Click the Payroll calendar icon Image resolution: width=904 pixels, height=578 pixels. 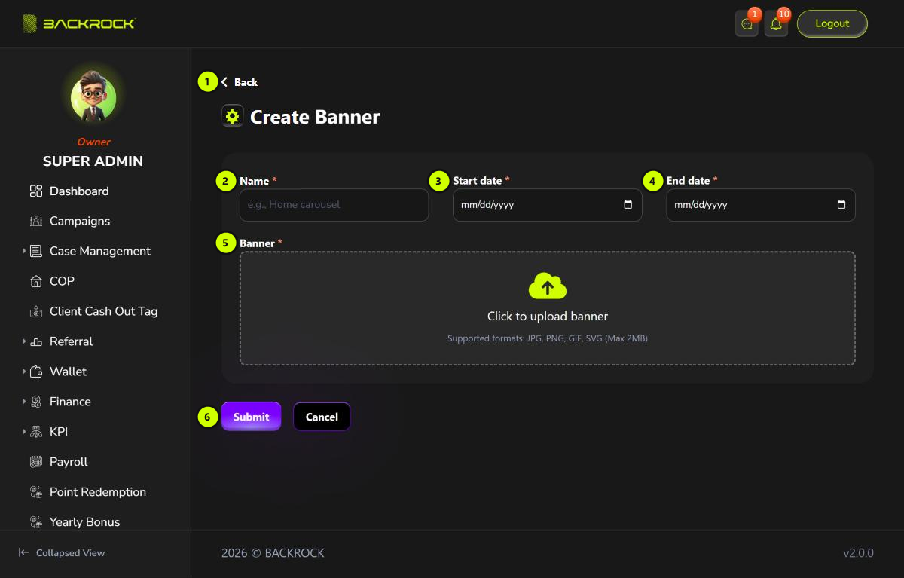click(36, 463)
